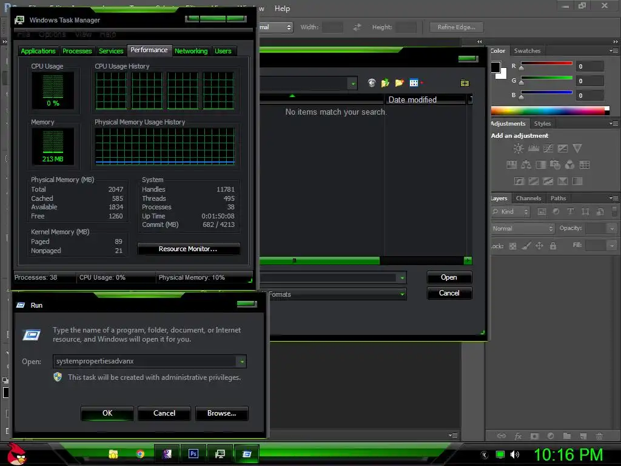Toggle lock position
Viewport: 621px width, 466px height.
[539, 246]
